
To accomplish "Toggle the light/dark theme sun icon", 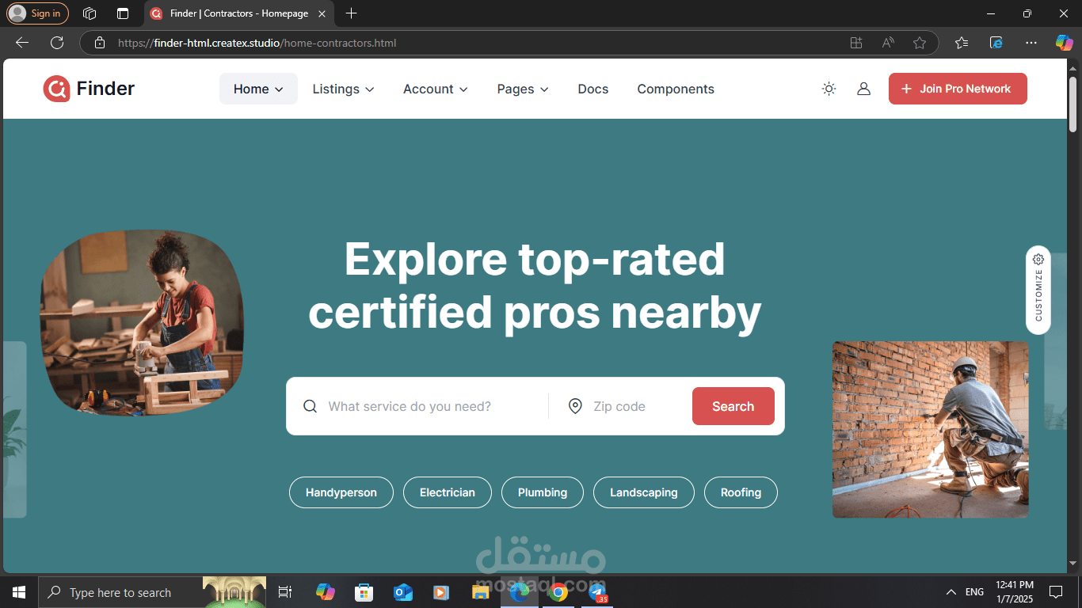I will pyautogui.click(x=829, y=89).
